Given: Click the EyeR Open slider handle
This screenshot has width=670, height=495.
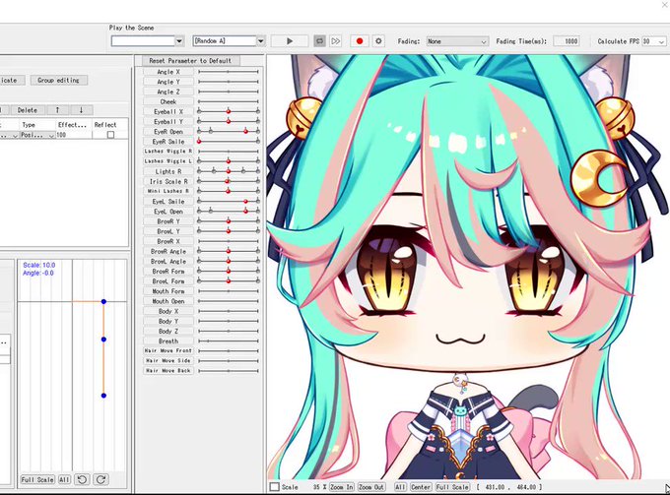Looking at the screenshot, I should coord(245,132).
